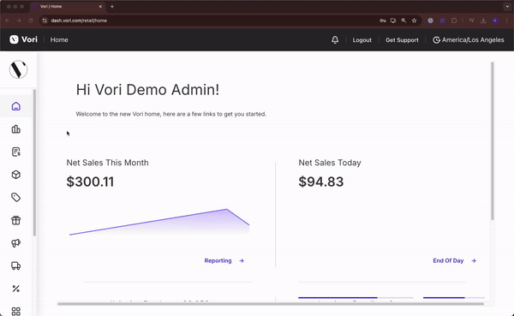This screenshot has height=316, width=514.
Task: Open the End Of Day link
Action: click(x=448, y=260)
